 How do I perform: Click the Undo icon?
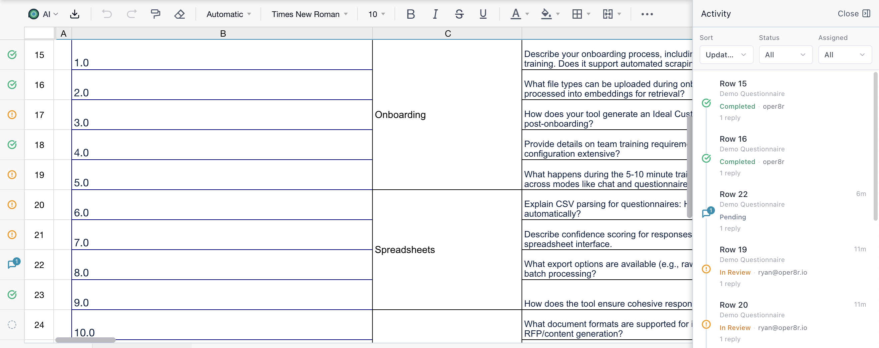tap(107, 14)
